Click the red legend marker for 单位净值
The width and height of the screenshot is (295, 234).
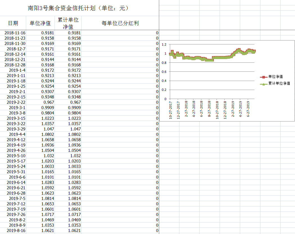click(264, 77)
